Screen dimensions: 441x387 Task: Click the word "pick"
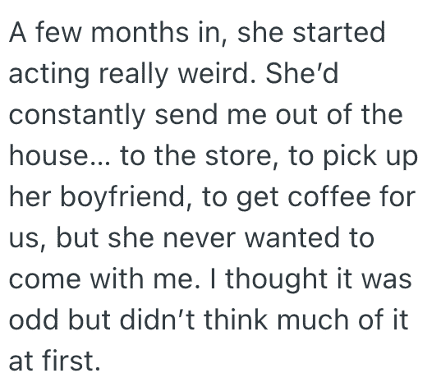tap(350, 157)
